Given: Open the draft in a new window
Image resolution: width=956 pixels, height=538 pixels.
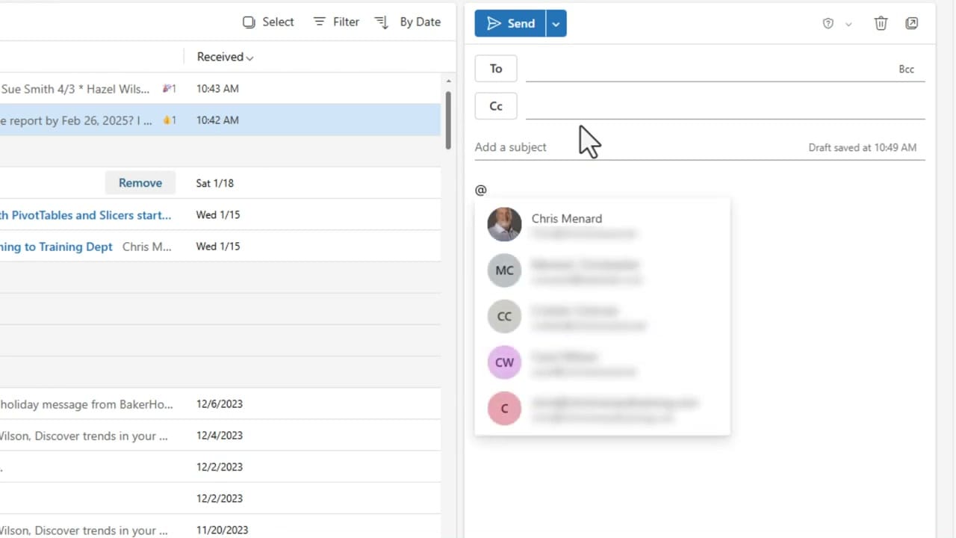Looking at the screenshot, I should 912,23.
